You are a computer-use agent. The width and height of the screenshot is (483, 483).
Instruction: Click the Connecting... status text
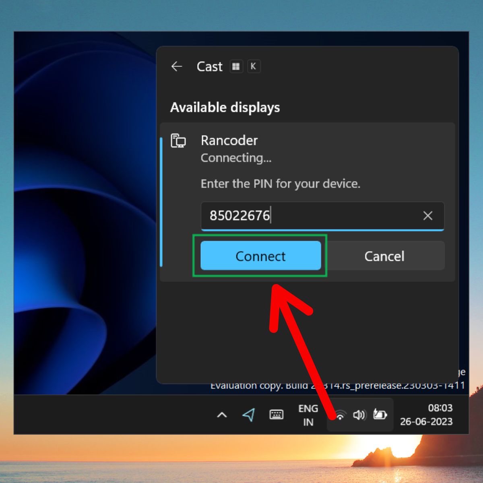pyautogui.click(x=236, y=158)
